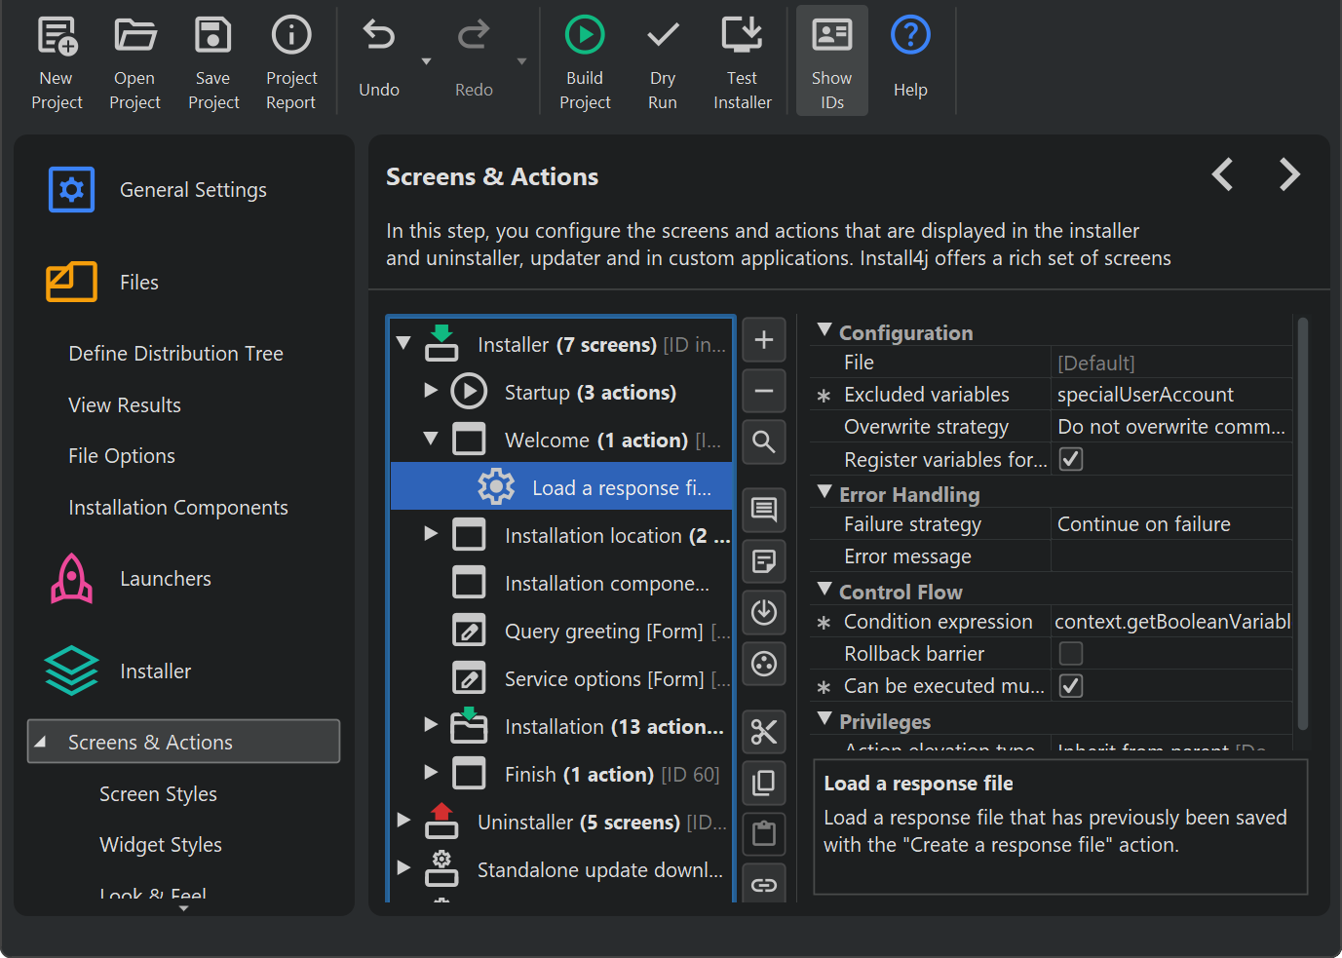
Task: Click the minus icon to remove element
Action: click(764, 391)
